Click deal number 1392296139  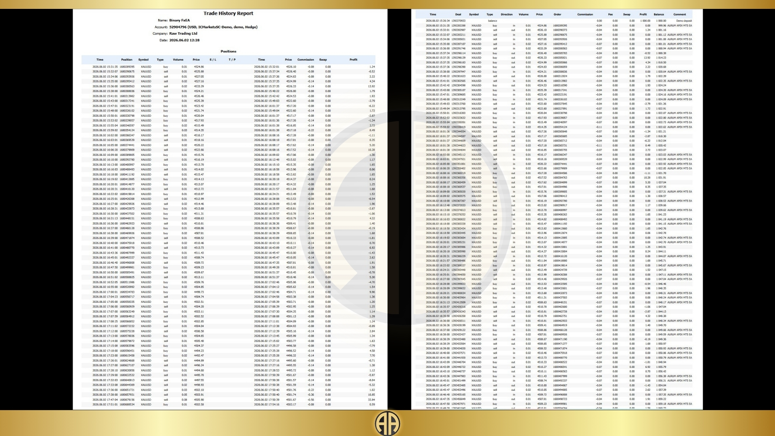coord(458,58)
